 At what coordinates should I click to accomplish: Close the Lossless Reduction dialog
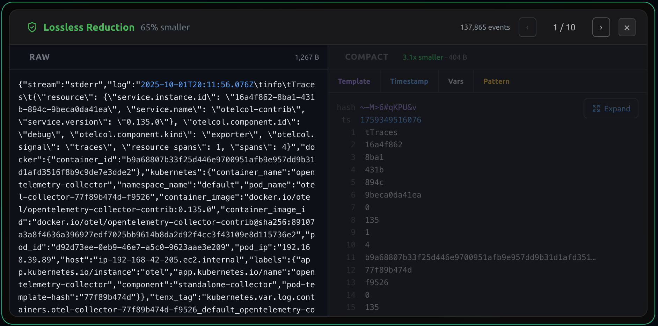point(627,27)
